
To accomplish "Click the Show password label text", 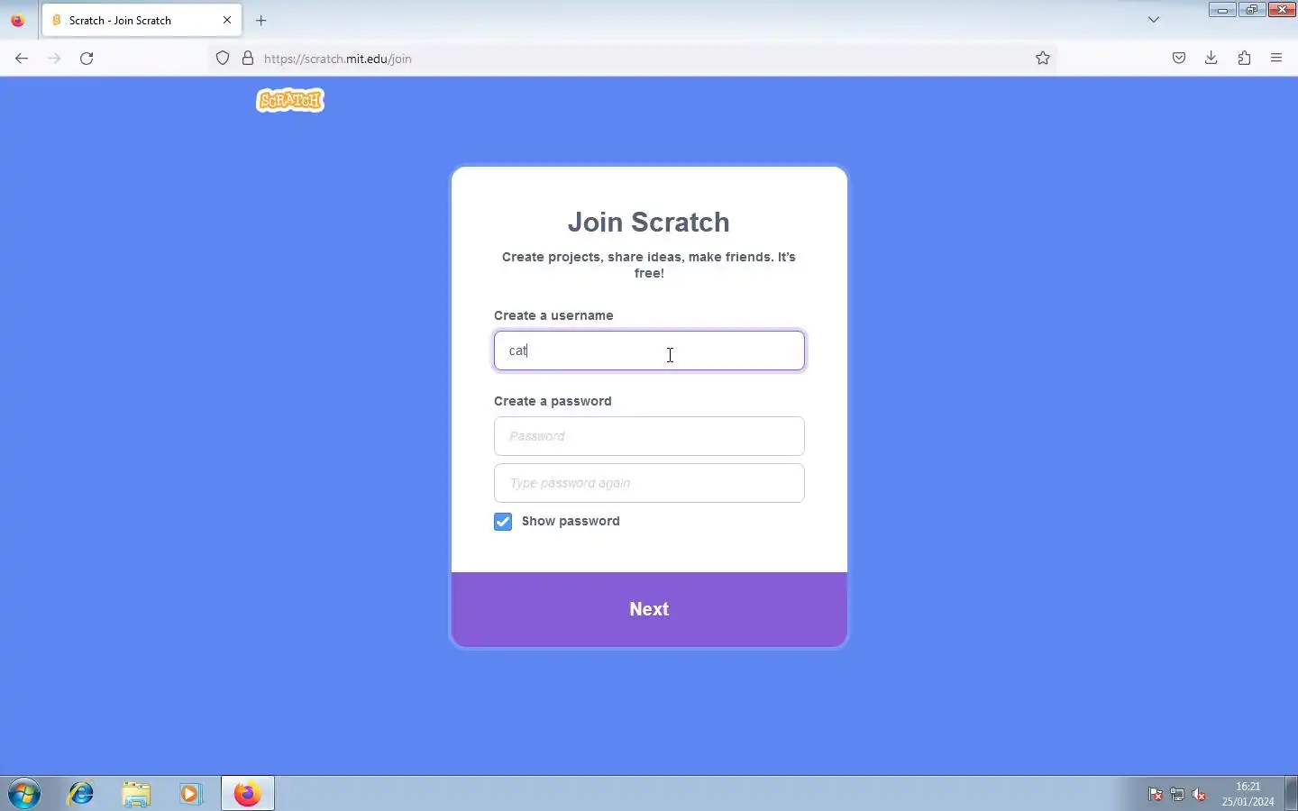I will pyautogui.click(x=571, y=521).
